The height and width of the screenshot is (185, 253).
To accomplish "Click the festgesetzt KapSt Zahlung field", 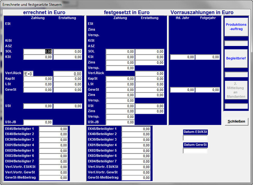I will pyautogui.click(x=120, y=79).
